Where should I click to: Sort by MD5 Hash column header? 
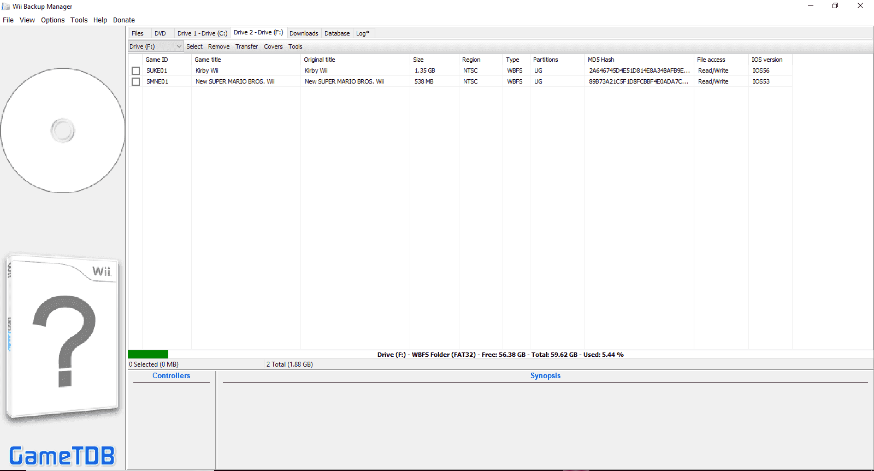(639, 60)
